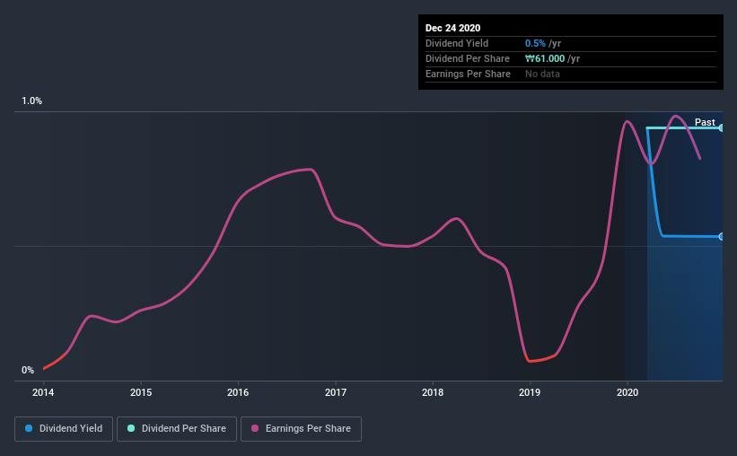Toggle the Earnings Per Share legend button

(x=301, y=429)
